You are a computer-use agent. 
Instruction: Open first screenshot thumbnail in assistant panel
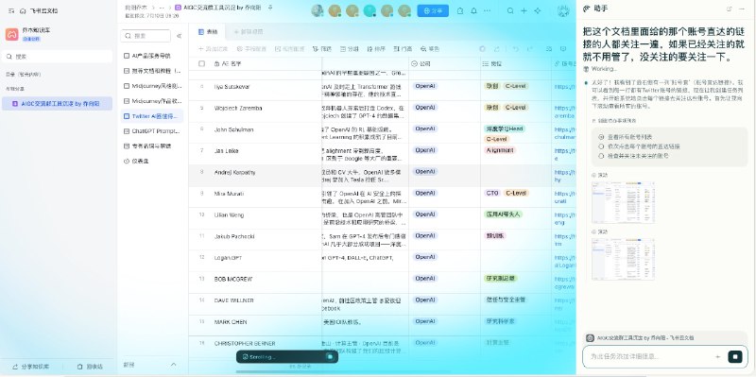[624, 202]
